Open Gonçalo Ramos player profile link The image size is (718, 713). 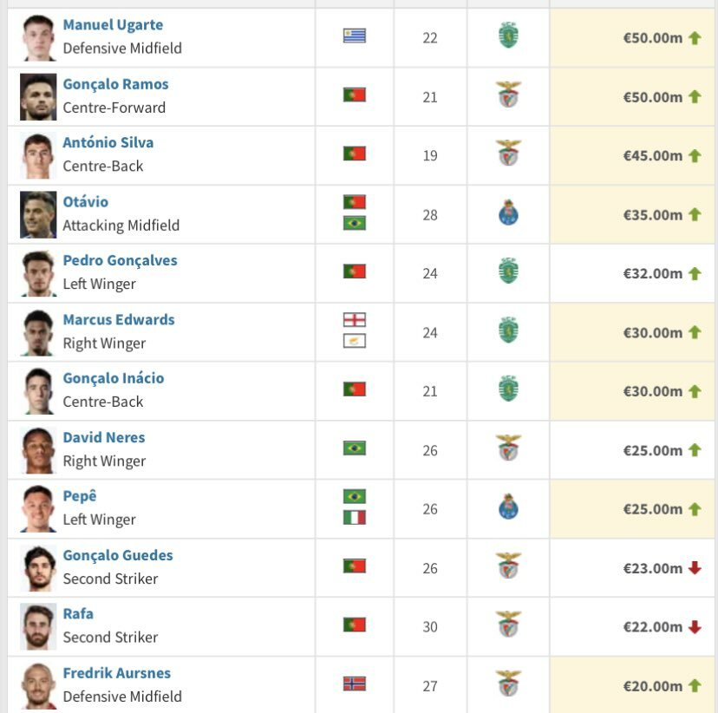click(115, 84)
